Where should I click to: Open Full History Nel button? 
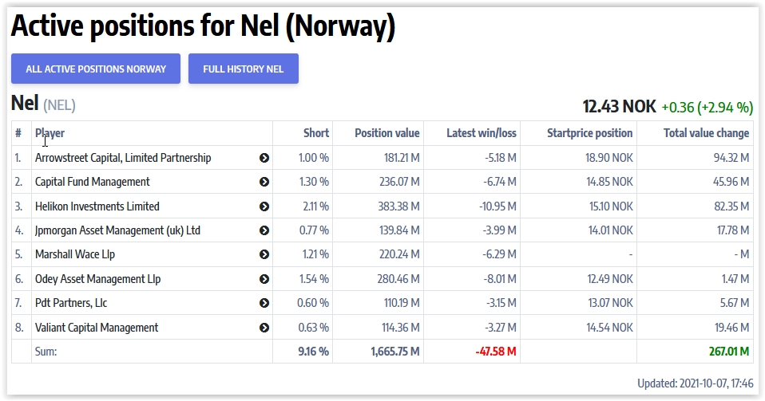[x=243, y=69]
